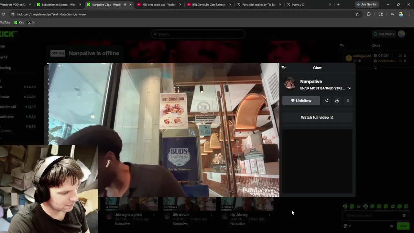Image resolution: width=414 pixels, height=233 pixels.
Task: Expand the chat leaderboard arrow
Action: click(376, 68)
